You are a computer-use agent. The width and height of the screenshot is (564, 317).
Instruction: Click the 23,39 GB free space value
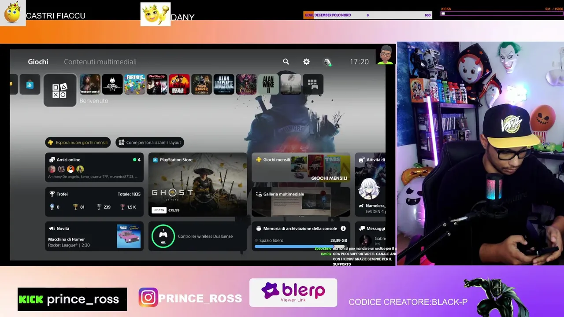pyautogui.click(x=339, y=240)
